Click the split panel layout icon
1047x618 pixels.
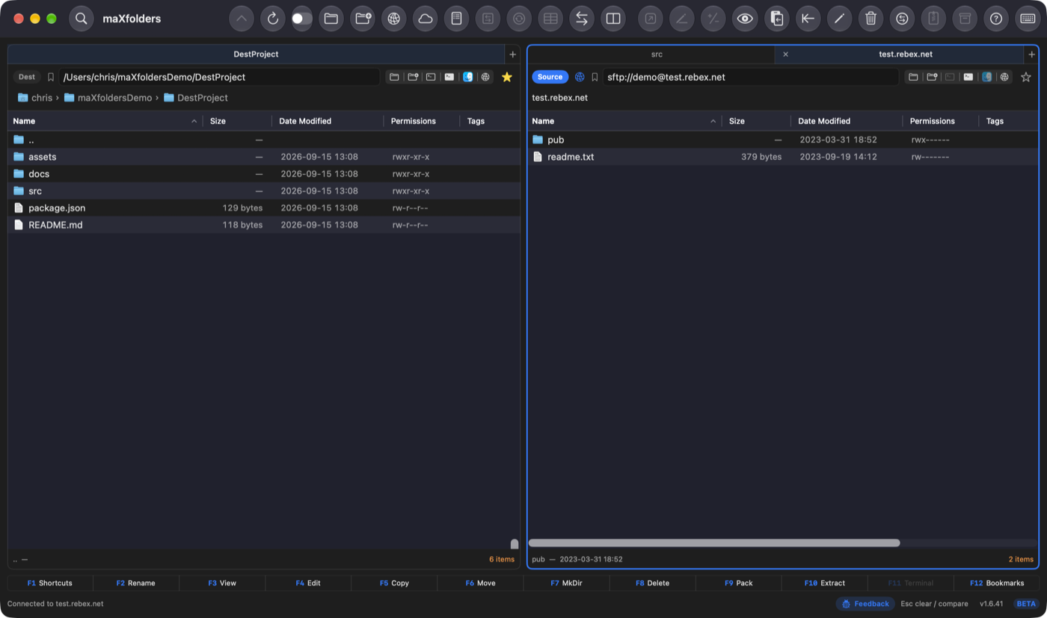pyautogui.click(x=613, y=19)
